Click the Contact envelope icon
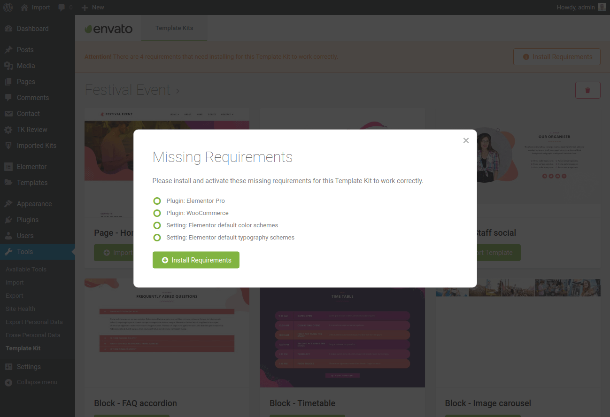Screen dimensions: 610x417 (8, 114)
